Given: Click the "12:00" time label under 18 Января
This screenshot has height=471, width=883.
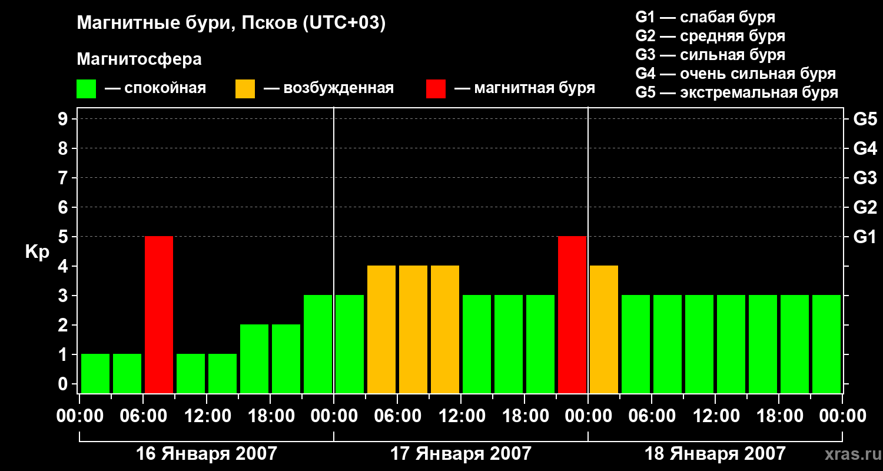Looking at the screenshot, I should pyautogui.click(x=715, y=416).
